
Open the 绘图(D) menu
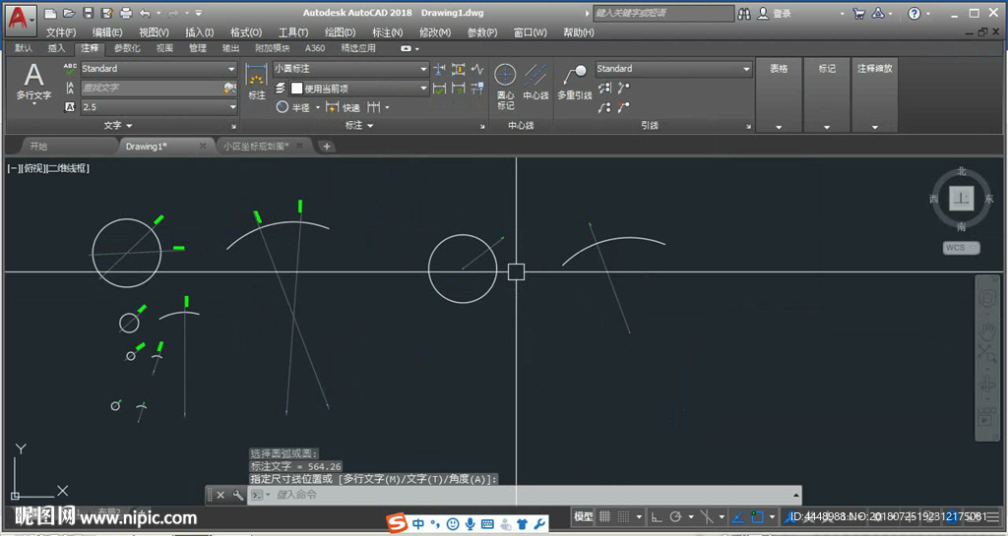coord(340,32)
